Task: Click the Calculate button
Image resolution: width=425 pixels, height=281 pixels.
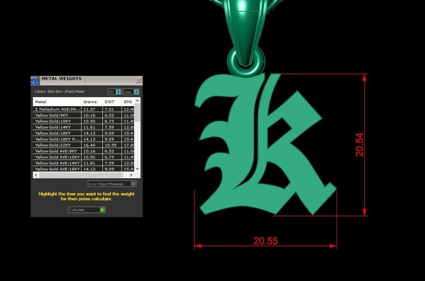Action: [x=86, y=210]
